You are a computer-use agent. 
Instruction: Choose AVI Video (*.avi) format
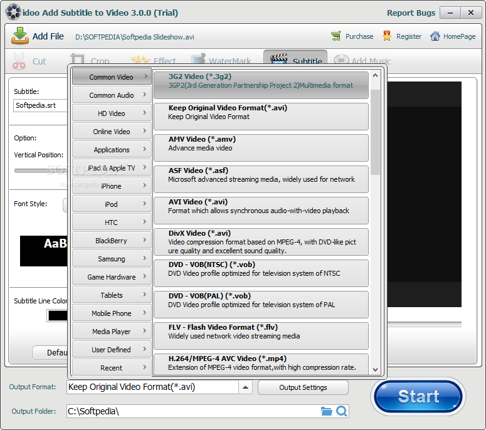coord(261,211)
